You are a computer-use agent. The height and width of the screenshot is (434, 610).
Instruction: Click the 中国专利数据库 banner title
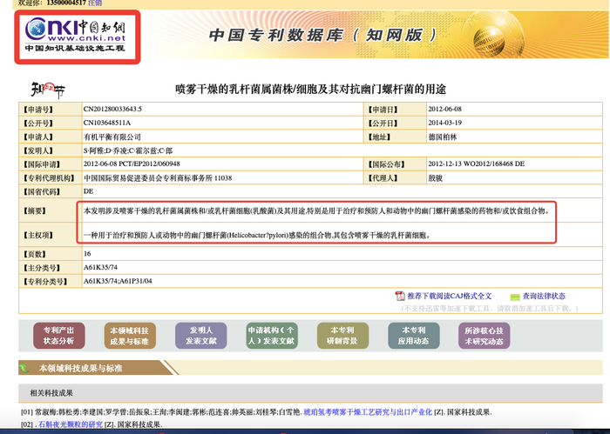pyautogui.click(x=323, y=36)
